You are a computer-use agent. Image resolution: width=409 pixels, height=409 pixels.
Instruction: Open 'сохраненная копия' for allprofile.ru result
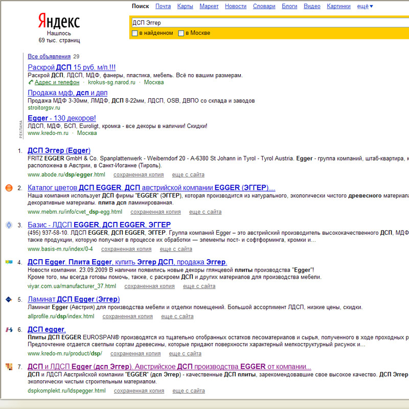coord(127,316)
